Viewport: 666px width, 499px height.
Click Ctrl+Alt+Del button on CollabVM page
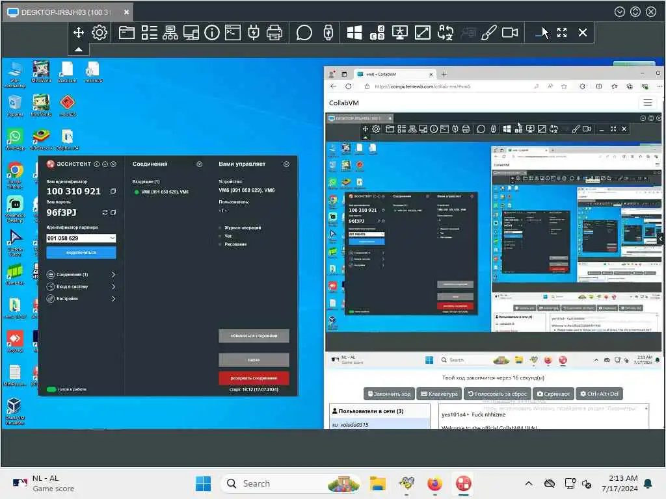tap(600, 394)
